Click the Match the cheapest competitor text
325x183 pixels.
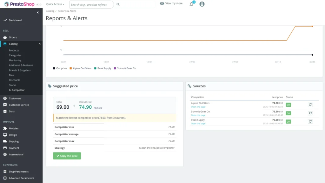157,148
